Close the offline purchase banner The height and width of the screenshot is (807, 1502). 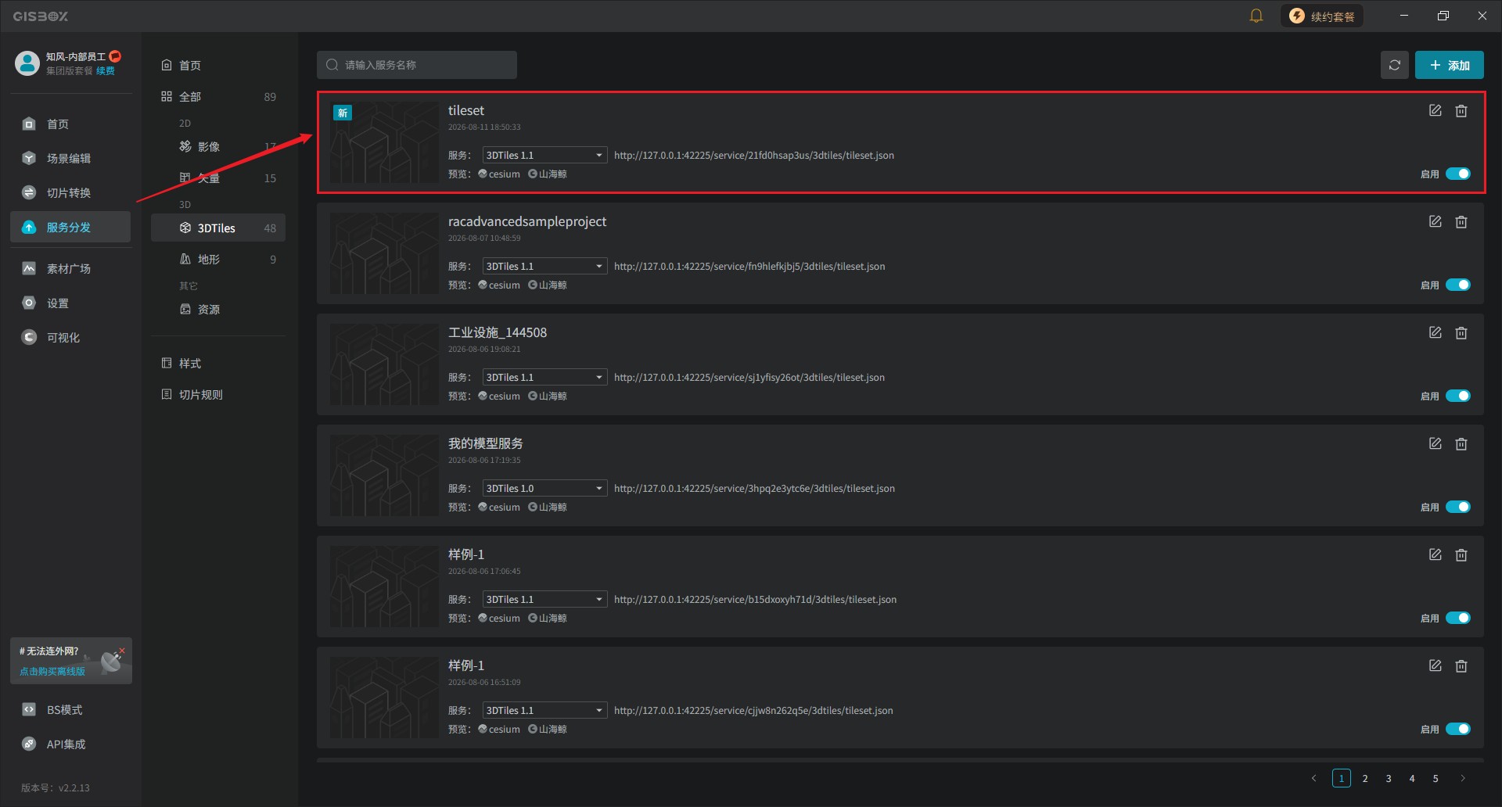coord(122,650)
